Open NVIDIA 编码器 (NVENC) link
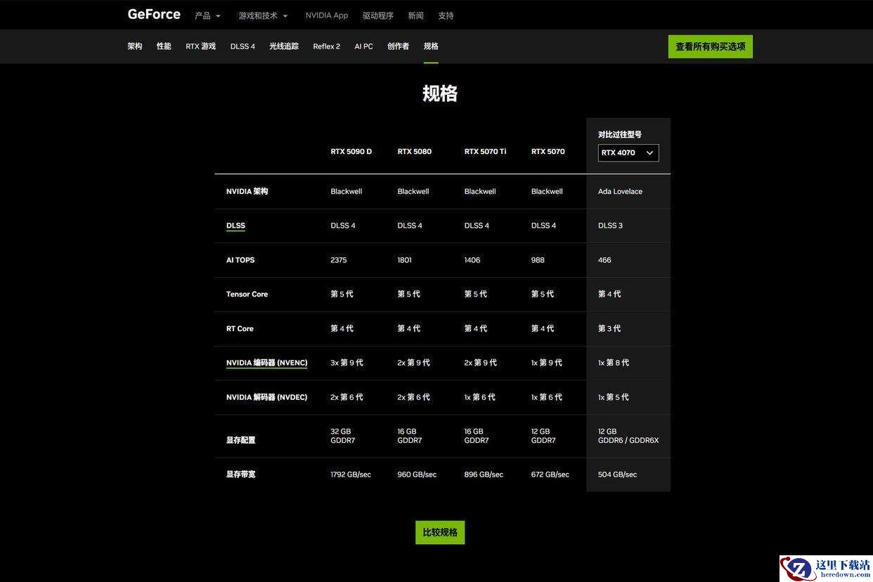Image resolution: width=873 pixels, height=582 pixels. [266, 363]
